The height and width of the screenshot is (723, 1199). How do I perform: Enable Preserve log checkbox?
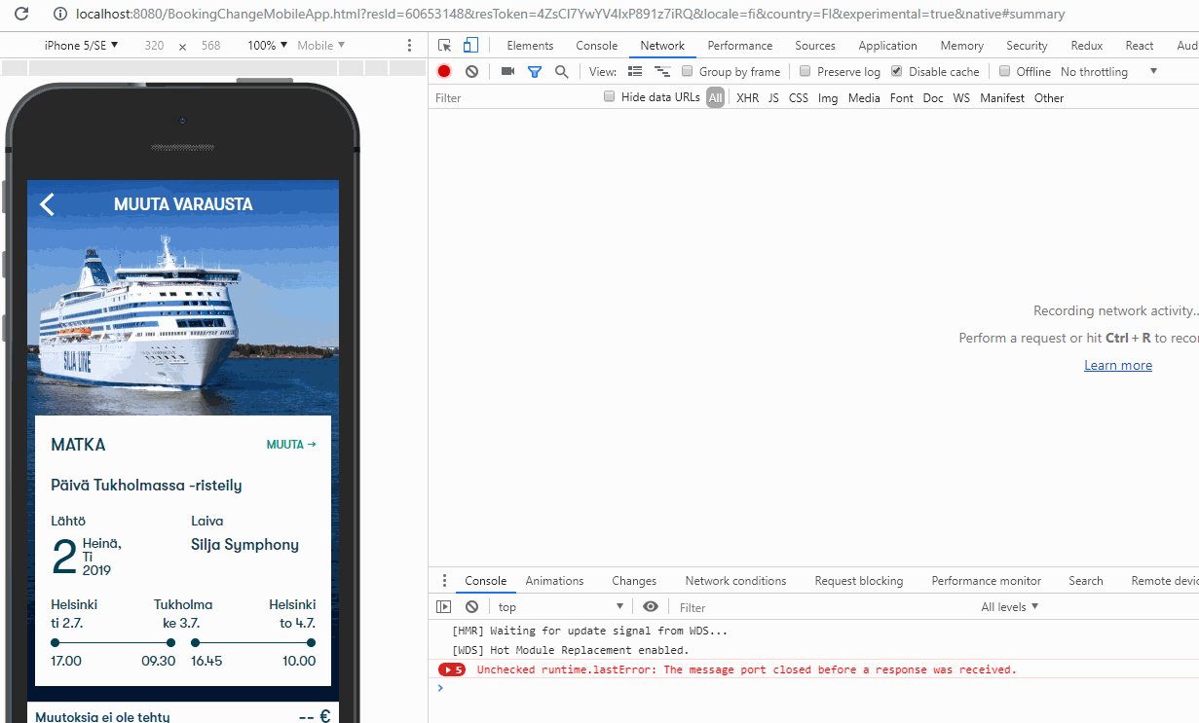pos(805,71)
